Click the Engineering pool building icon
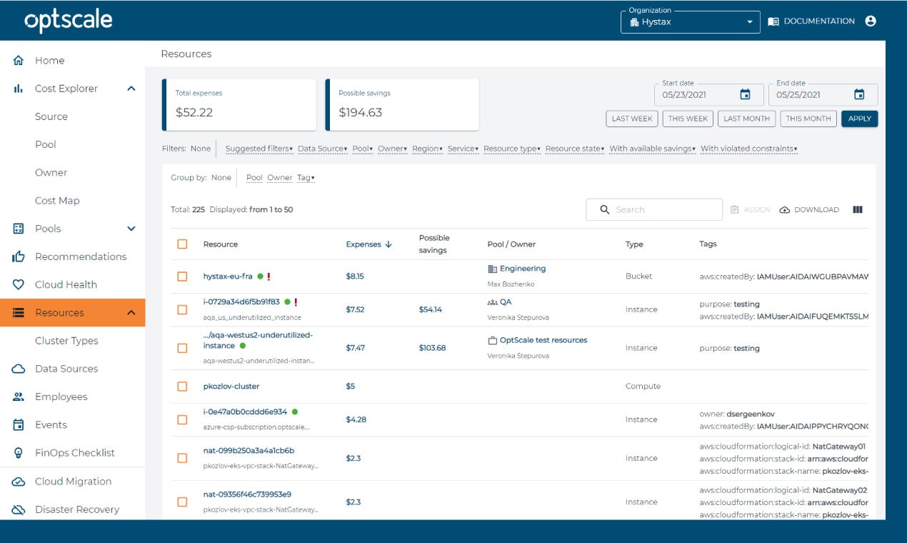 pos(492,269)
